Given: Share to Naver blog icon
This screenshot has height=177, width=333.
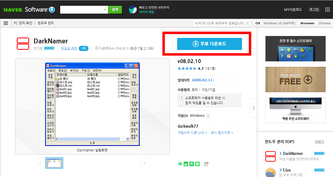Looking at the screenshot, I should (x=180, y=164).
